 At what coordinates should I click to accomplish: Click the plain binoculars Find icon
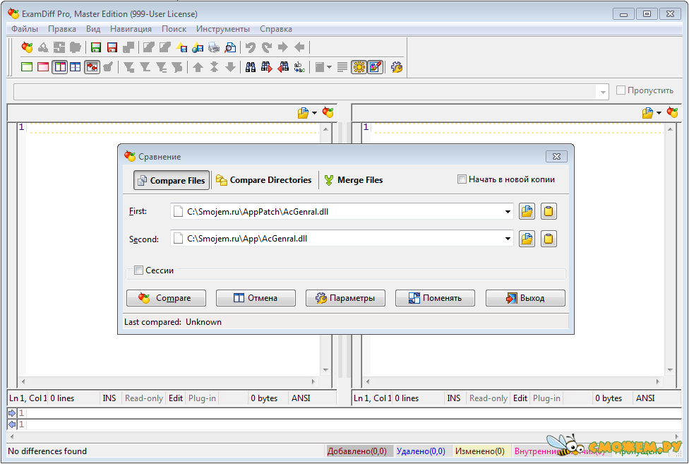click(x=251, y=67)
